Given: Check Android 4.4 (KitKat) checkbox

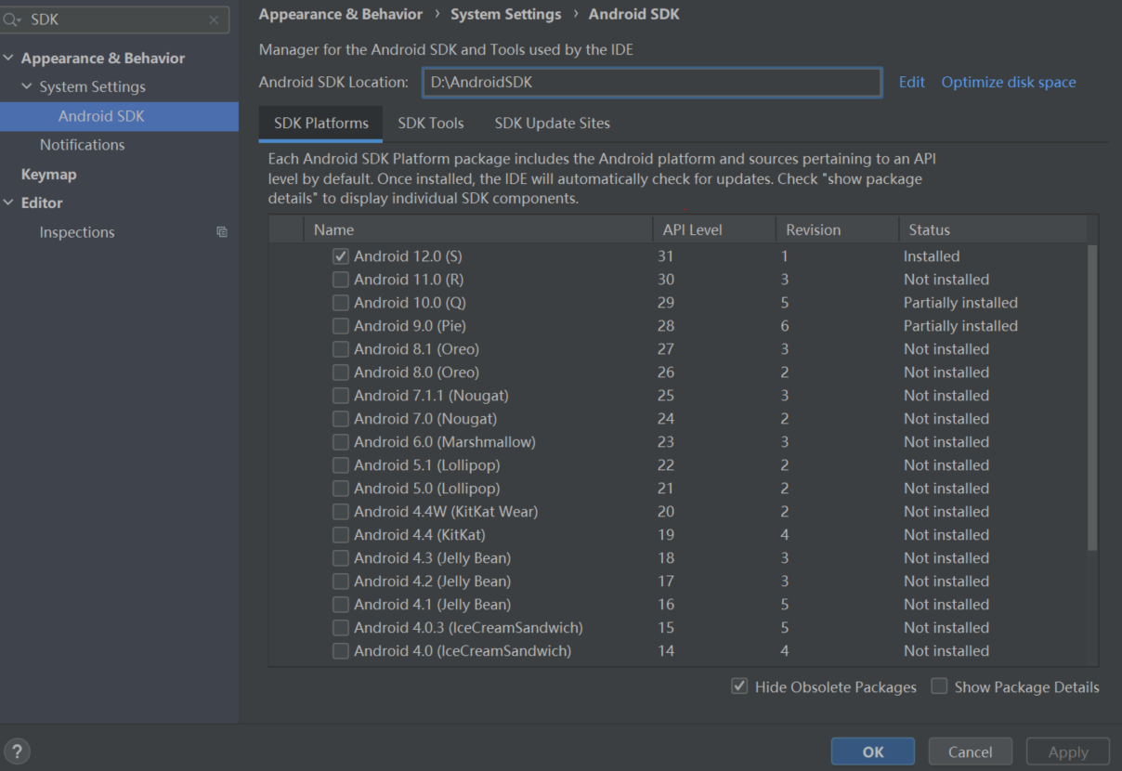Looking at the screenshot, I should 341,535.
